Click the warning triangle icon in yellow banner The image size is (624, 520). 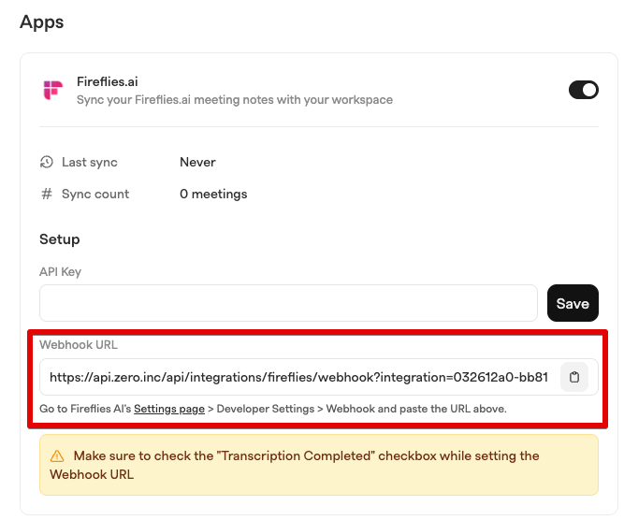click(57, 456)
